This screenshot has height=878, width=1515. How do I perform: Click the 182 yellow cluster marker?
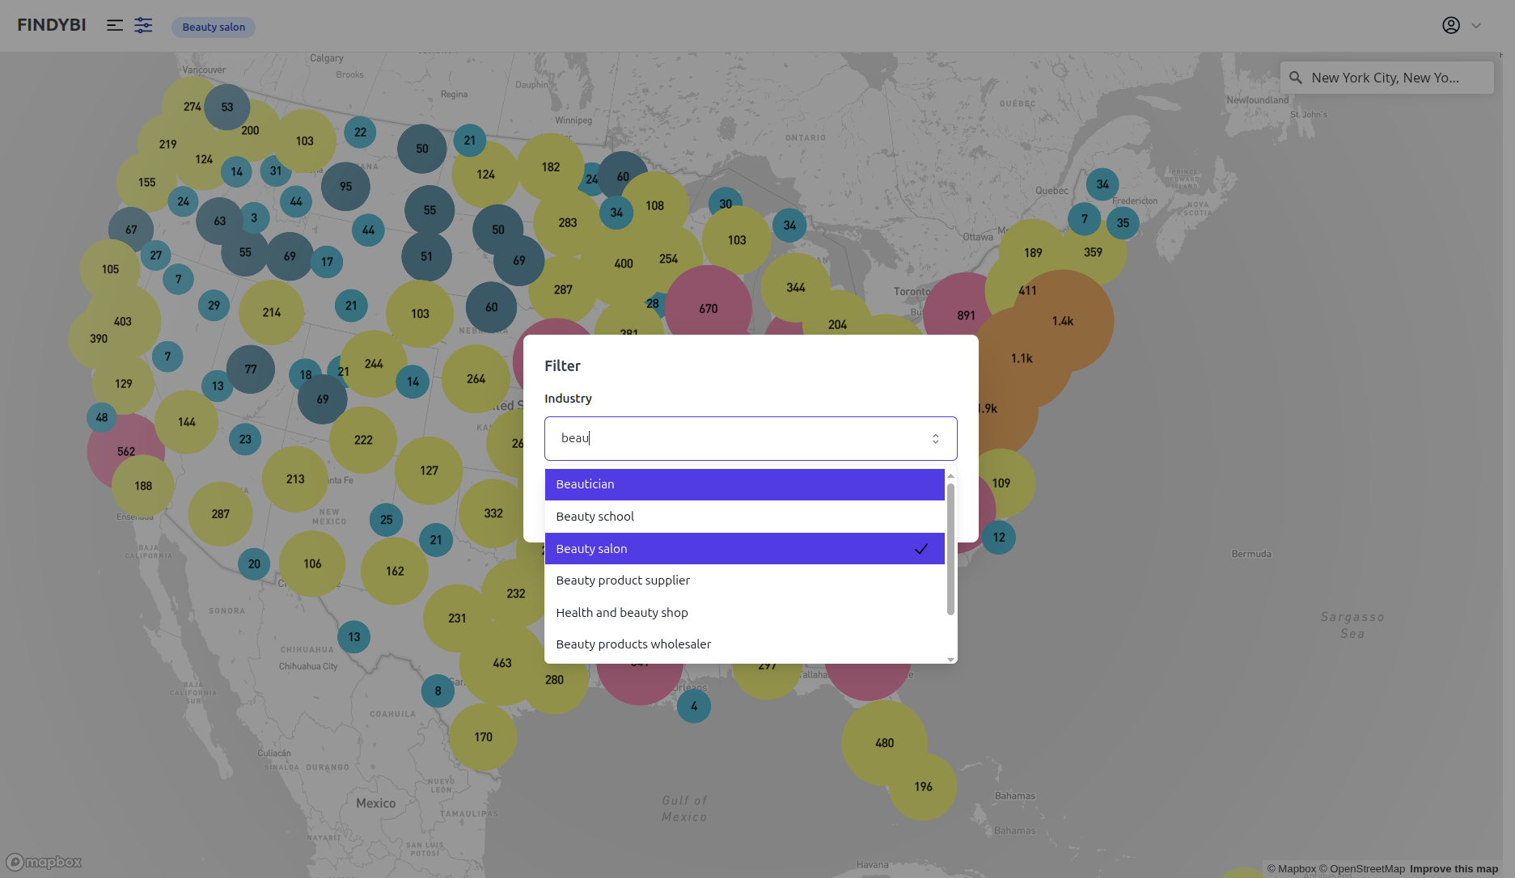point(551,167)
